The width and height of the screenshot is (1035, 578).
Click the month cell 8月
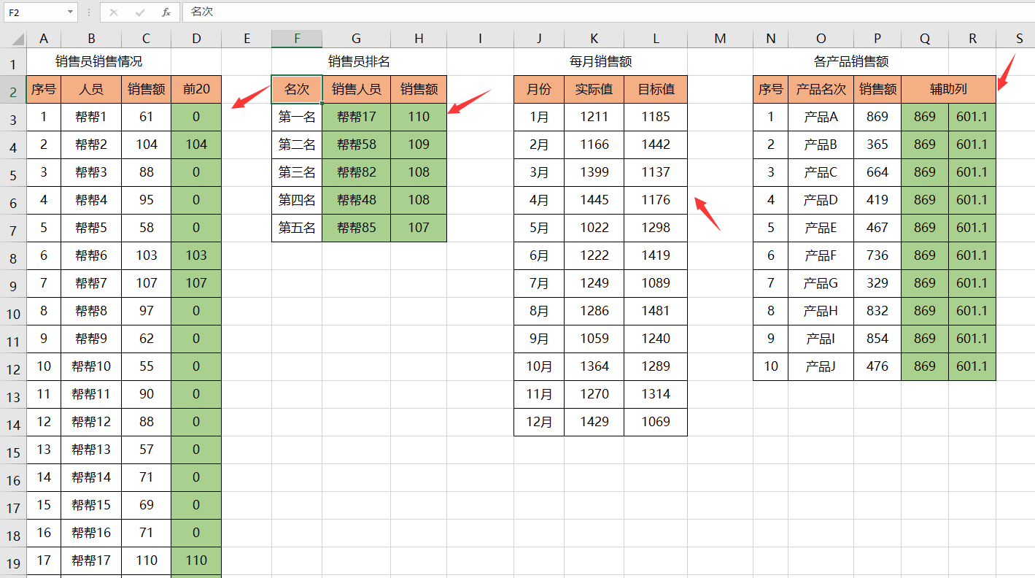click(539, 311)
